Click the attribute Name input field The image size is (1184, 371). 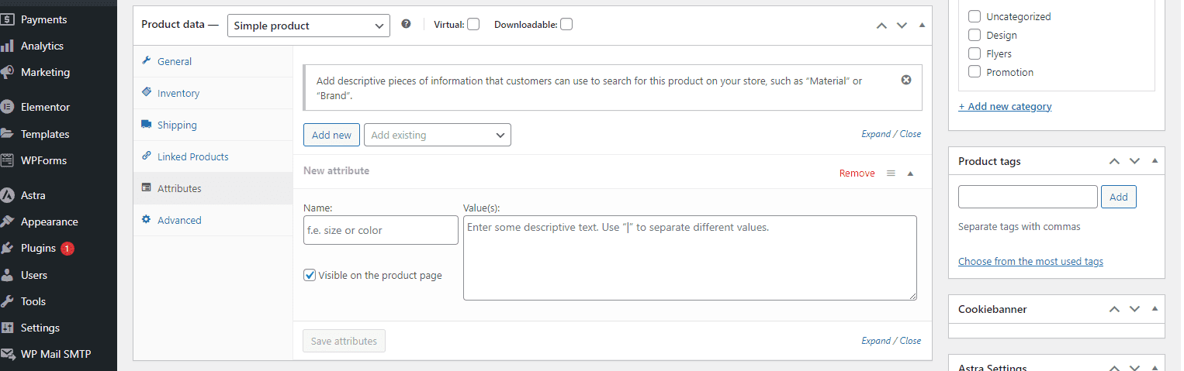tap(380, 230)
